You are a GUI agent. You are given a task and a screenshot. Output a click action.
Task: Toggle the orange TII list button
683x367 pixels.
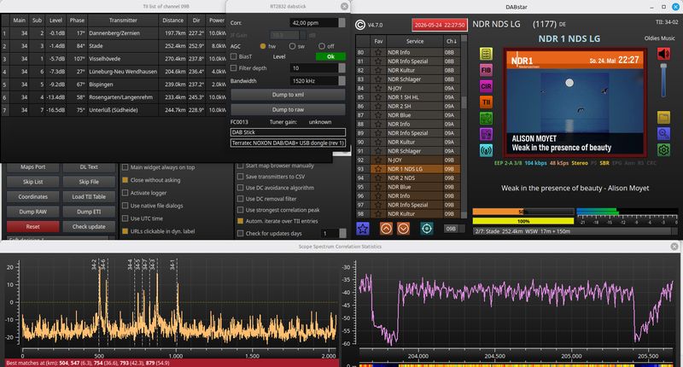[x=486, y=102]
